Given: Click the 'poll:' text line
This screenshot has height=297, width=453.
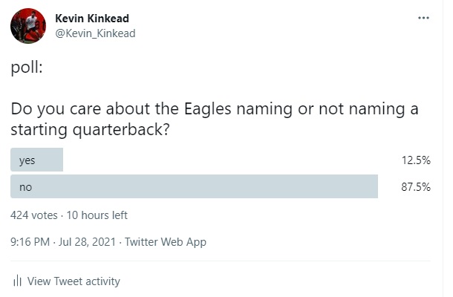Looking at the screenshot, I should tap(27, 68).
